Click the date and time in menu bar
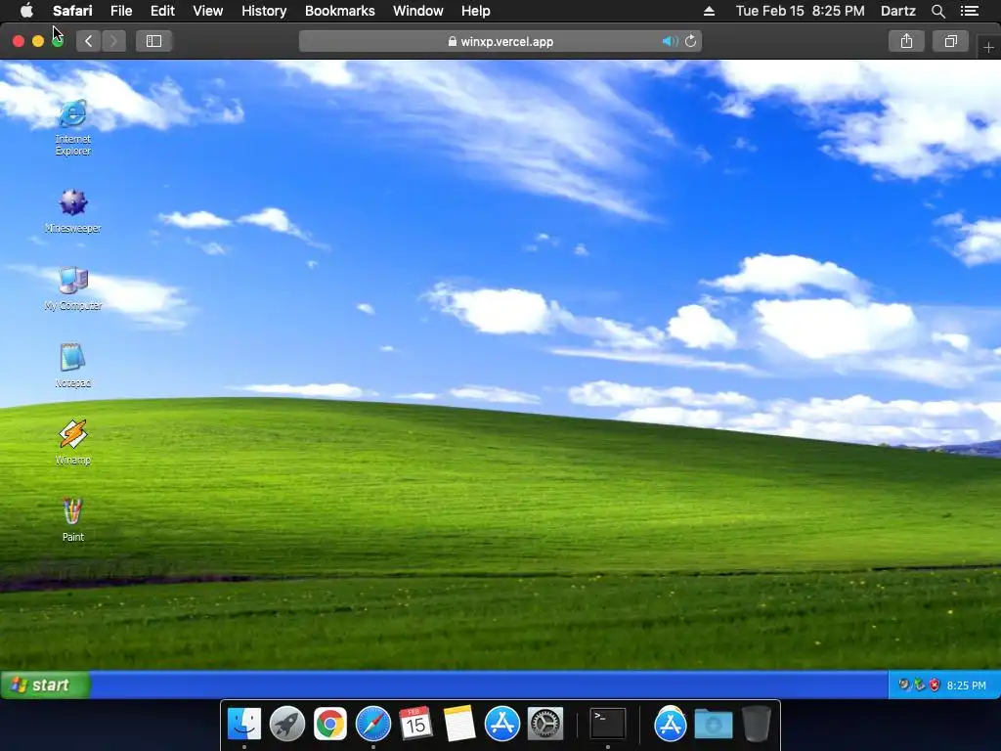The image size is (1001, 751). point(800,11)
